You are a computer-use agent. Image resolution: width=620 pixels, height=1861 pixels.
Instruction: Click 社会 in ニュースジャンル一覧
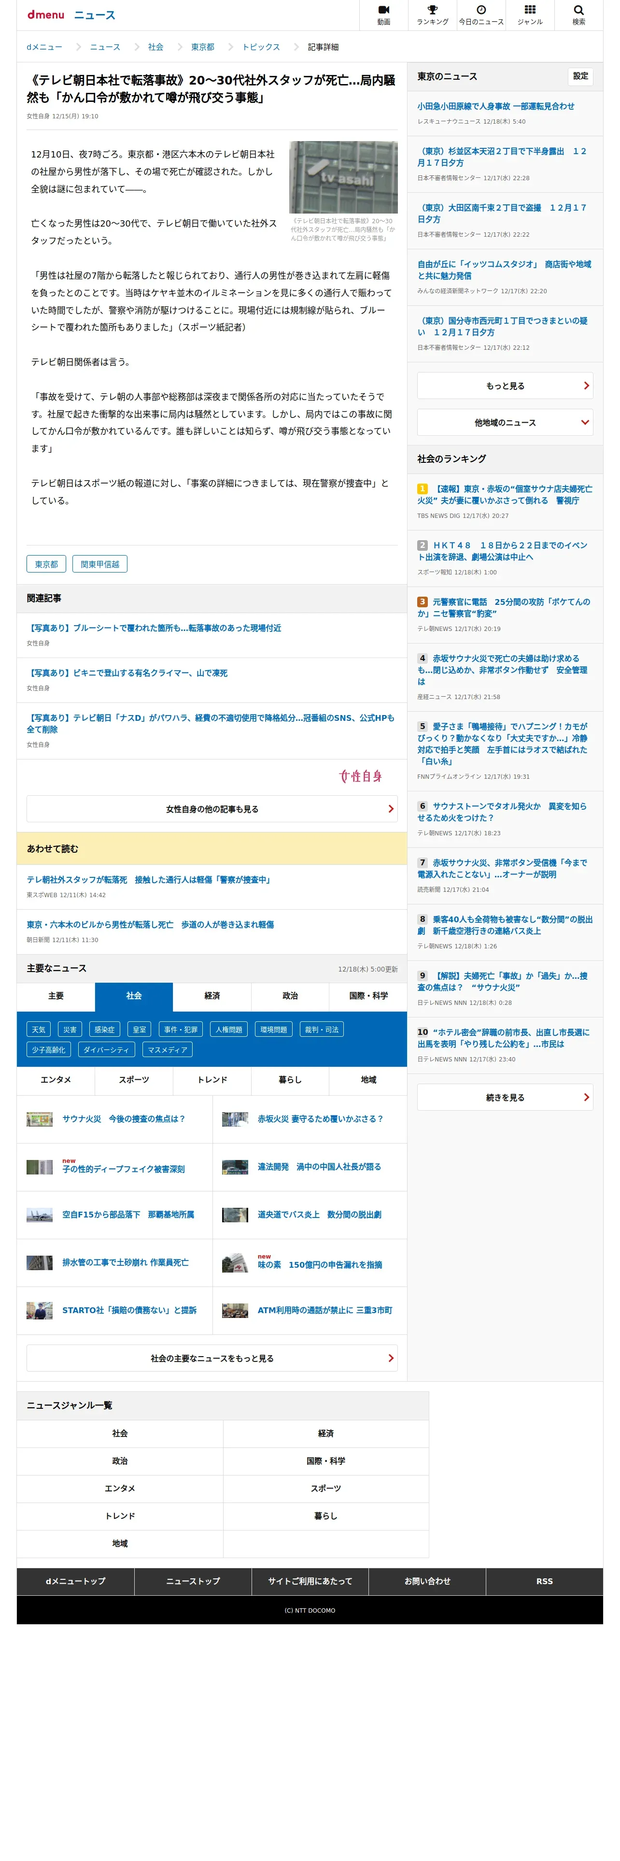120,1433
